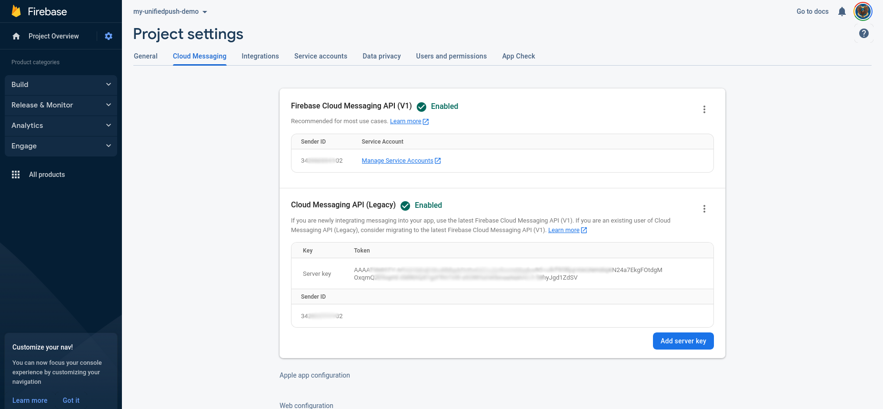Click the Firebase logo icon
883x409 pixels.
(x=16, y=11)
